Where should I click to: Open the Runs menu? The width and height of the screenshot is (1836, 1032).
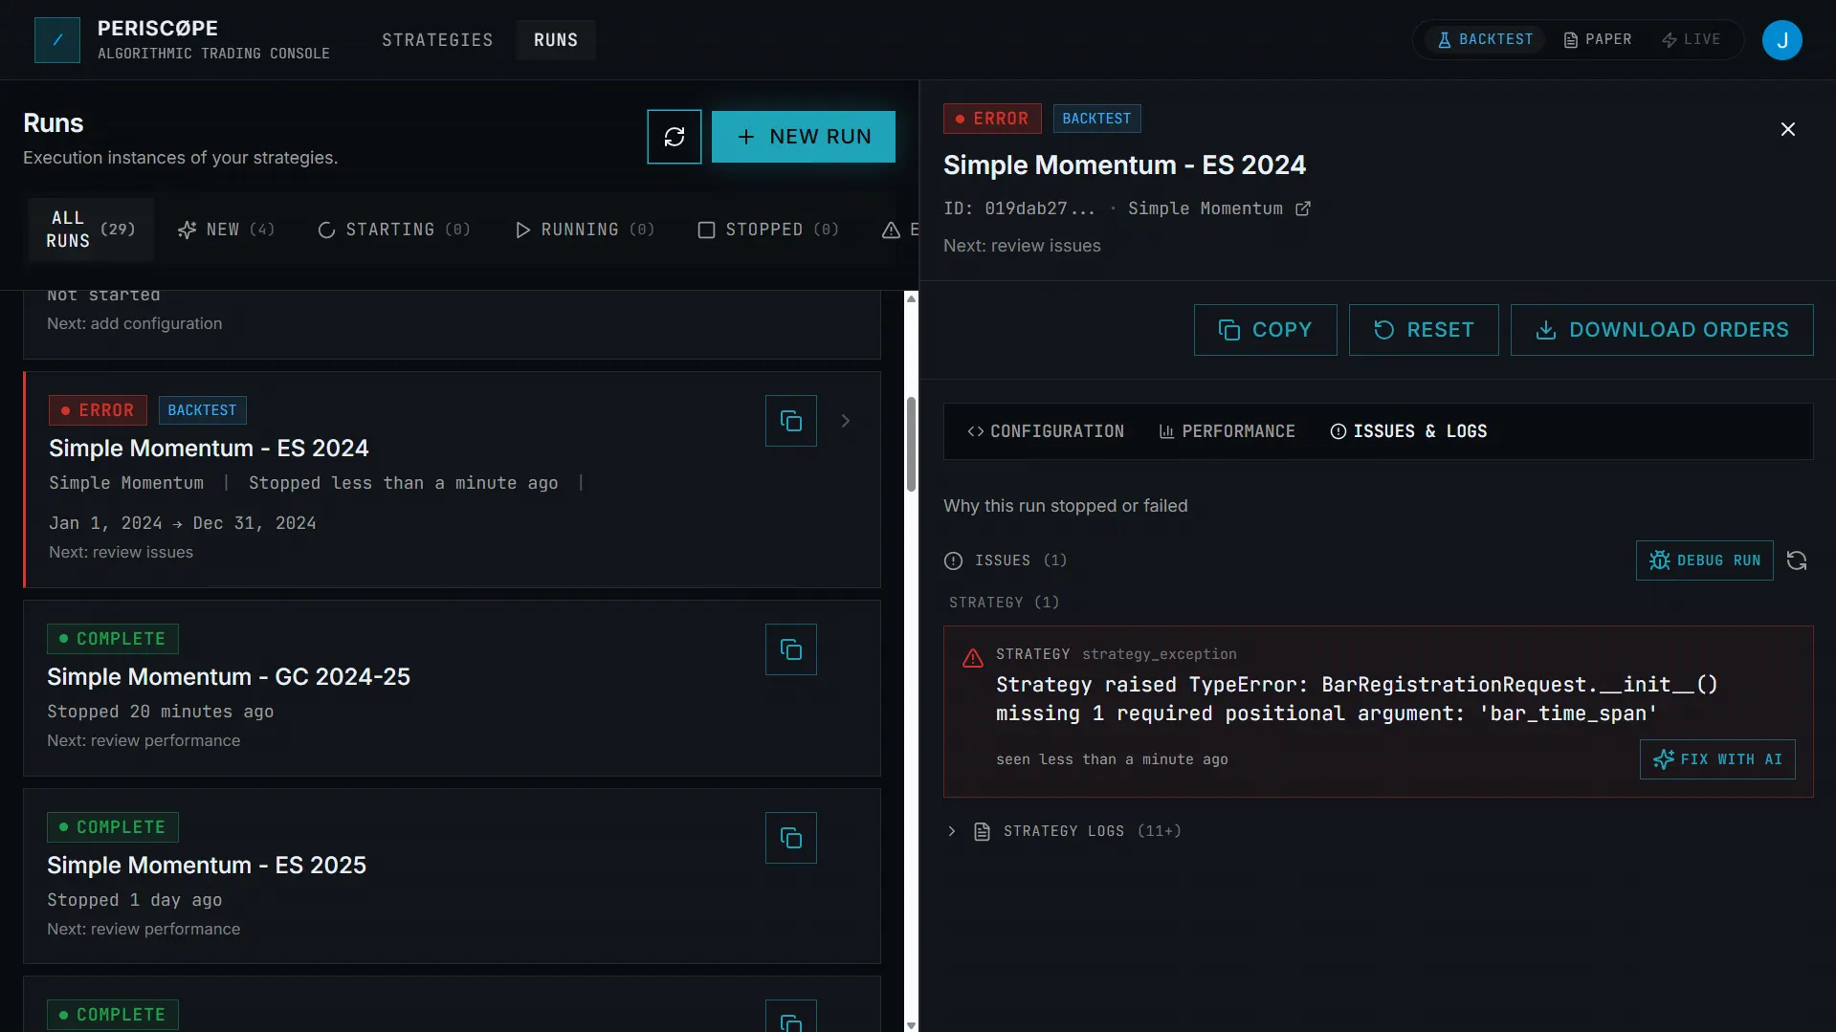pyautogui.click(x=556, y=40)
